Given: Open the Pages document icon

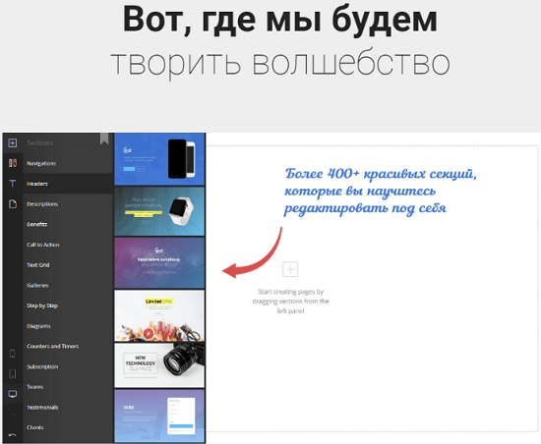Looking at the screenshot, I should [13, 203].
